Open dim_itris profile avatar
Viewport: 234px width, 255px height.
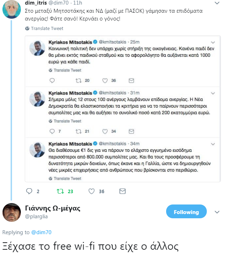click(12, 9)
